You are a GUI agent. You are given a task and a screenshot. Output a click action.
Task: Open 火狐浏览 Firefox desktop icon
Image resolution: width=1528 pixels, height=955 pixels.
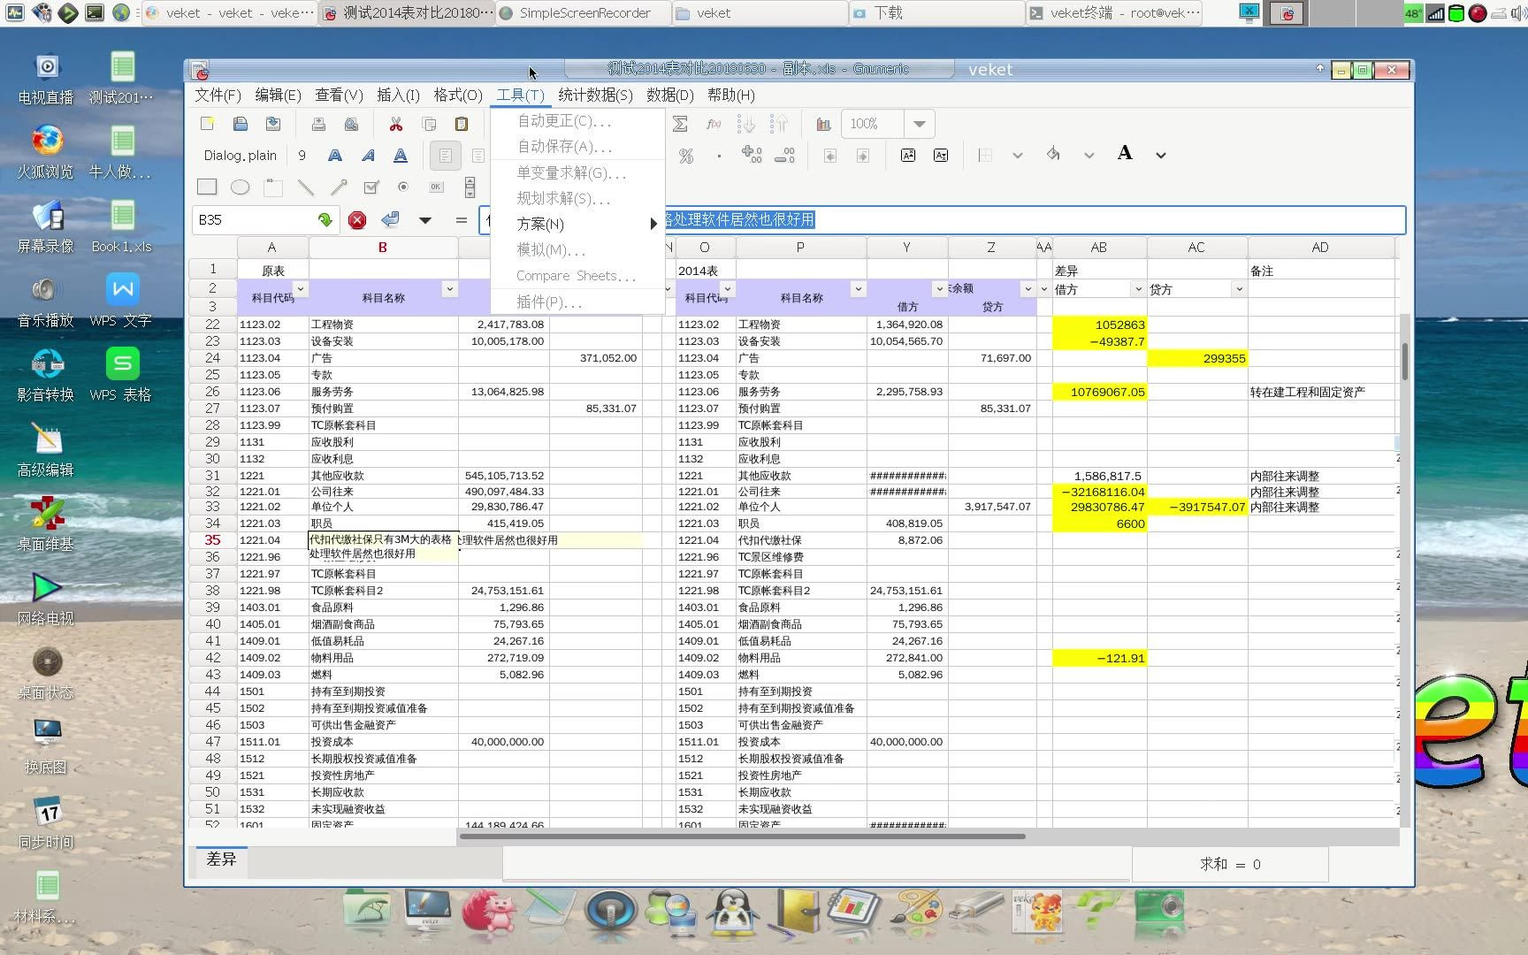tap(46, 151)
